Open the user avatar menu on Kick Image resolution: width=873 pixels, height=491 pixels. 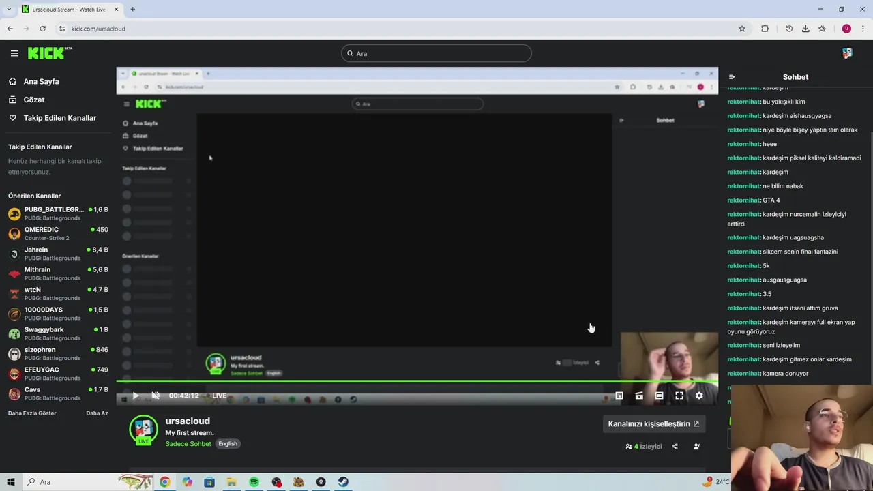click(x=847, y=53)
